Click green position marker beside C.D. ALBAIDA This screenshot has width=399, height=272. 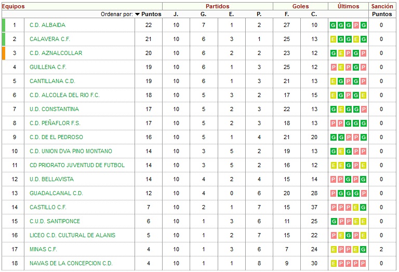[x=4, y=25]
